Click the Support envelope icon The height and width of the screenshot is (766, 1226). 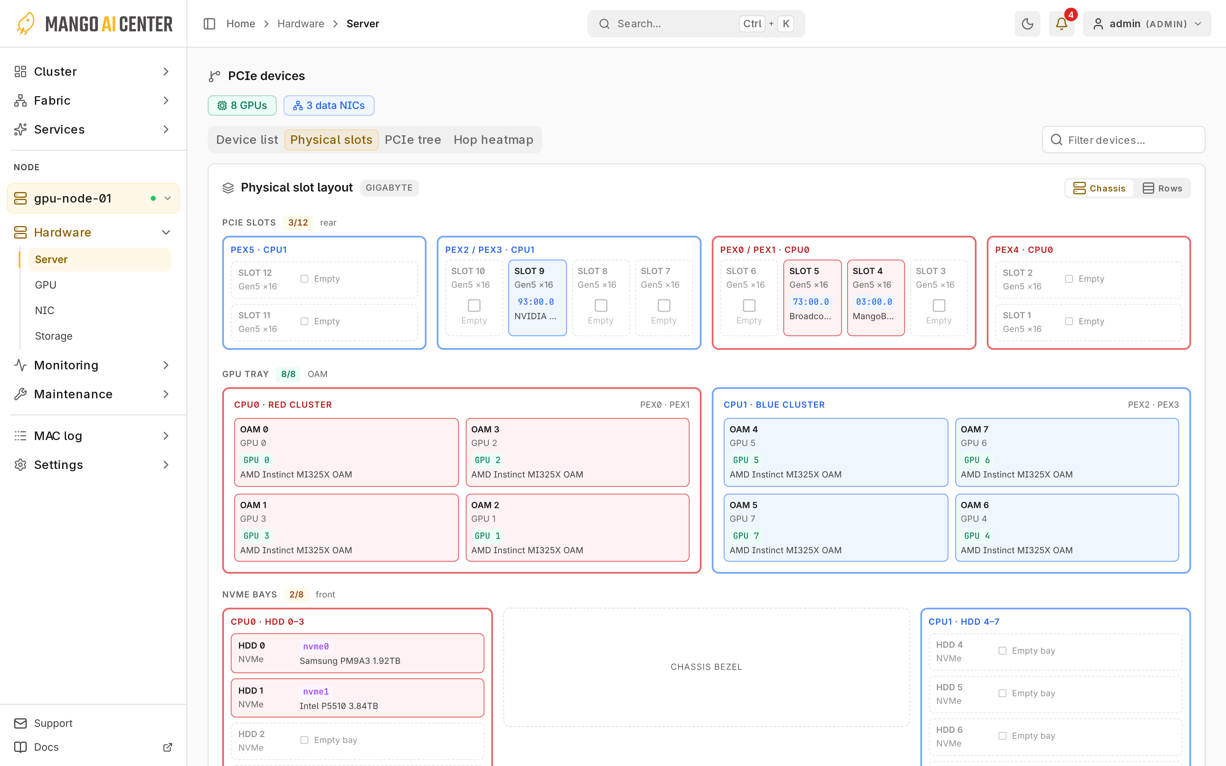[x=20, y=723]
